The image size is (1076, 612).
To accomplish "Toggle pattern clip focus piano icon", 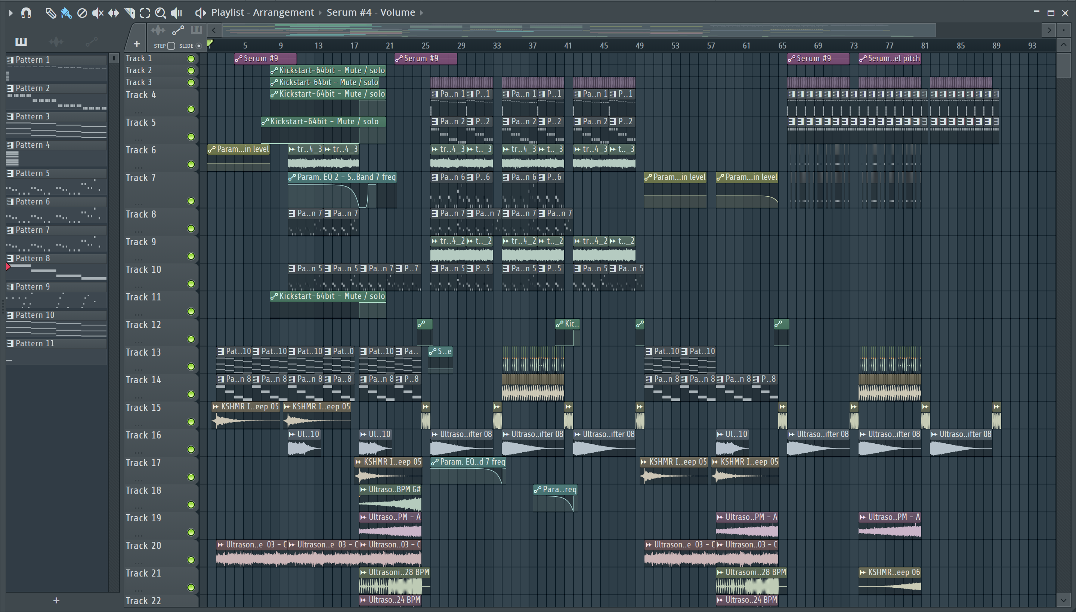I will [x=197, y=30].
